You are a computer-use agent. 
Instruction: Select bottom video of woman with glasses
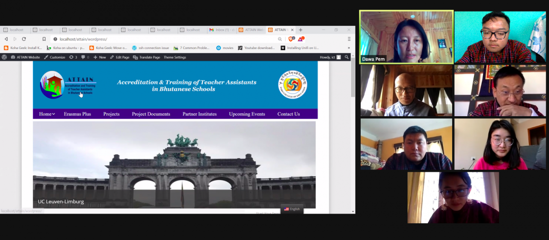453,197
